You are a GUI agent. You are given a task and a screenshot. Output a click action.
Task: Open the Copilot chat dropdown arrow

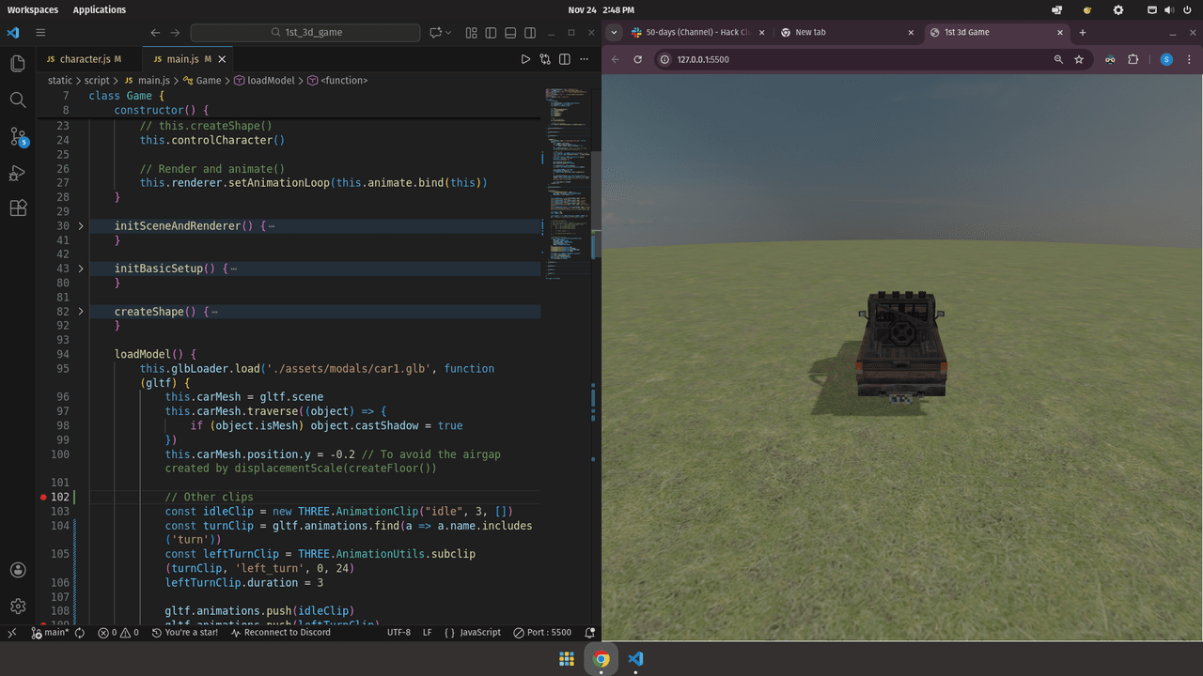point(448,32)
